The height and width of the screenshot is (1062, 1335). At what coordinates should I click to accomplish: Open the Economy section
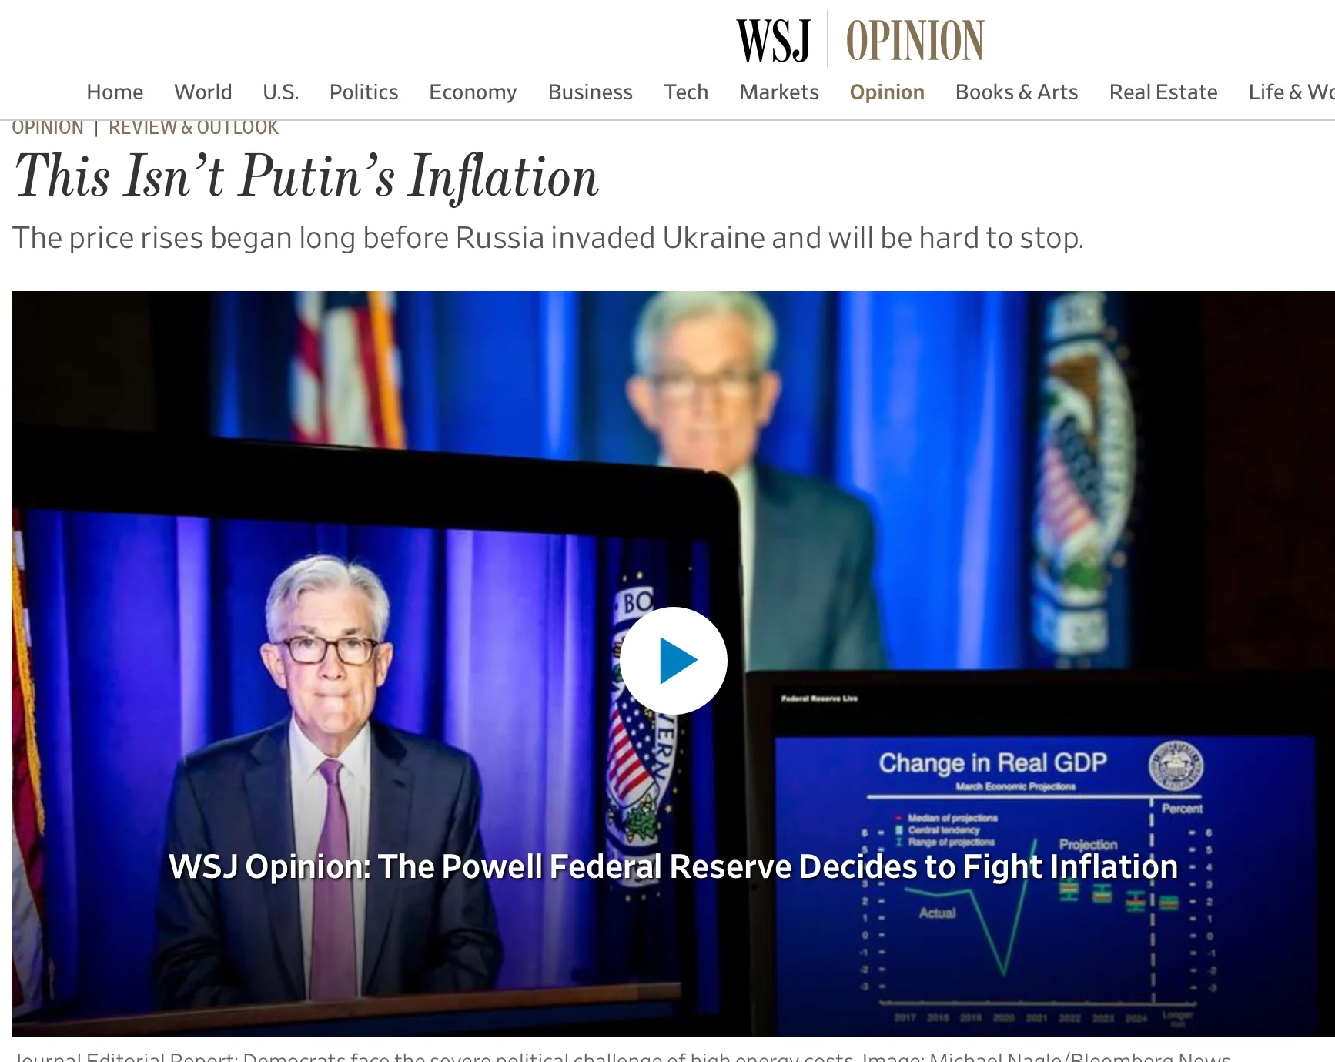(x=473, y=92)
